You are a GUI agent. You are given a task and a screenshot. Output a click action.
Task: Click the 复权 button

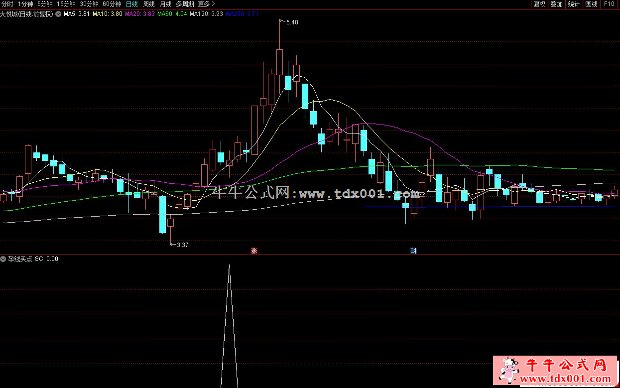(x=539, y=4)
